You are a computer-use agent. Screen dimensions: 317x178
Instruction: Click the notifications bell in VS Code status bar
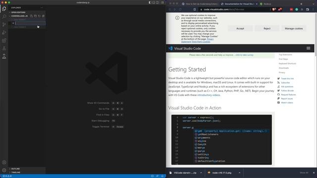162,176
